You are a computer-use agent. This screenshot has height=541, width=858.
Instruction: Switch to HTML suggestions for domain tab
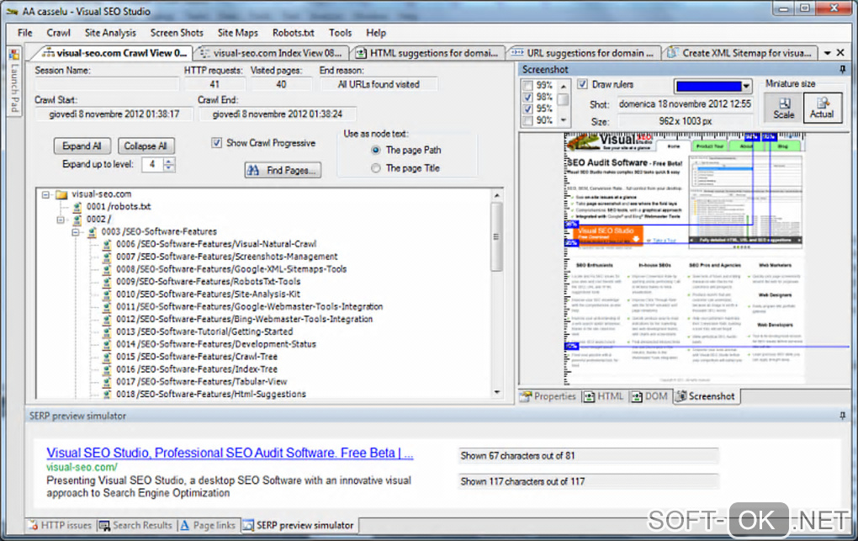coord(426,53)
